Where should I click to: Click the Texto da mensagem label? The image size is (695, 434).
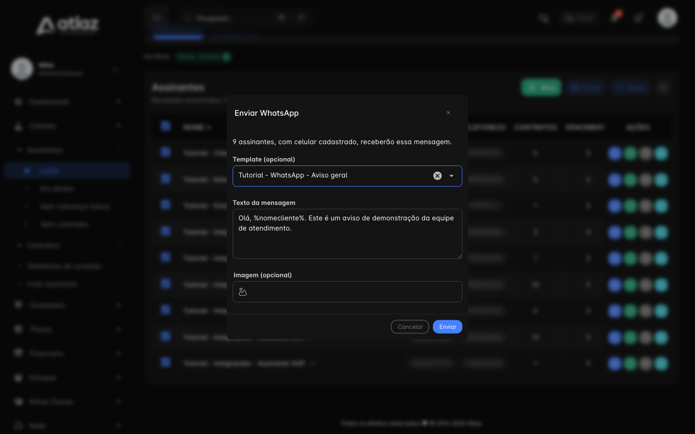click(x=264, y=203)
